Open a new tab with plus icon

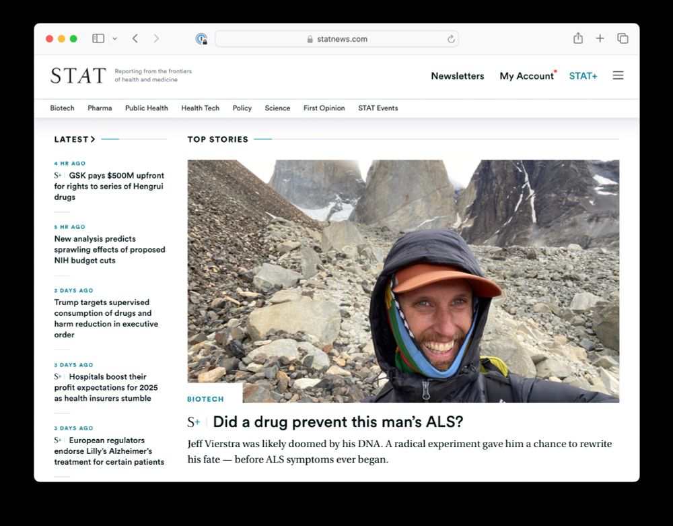click(x=600, y=38)
